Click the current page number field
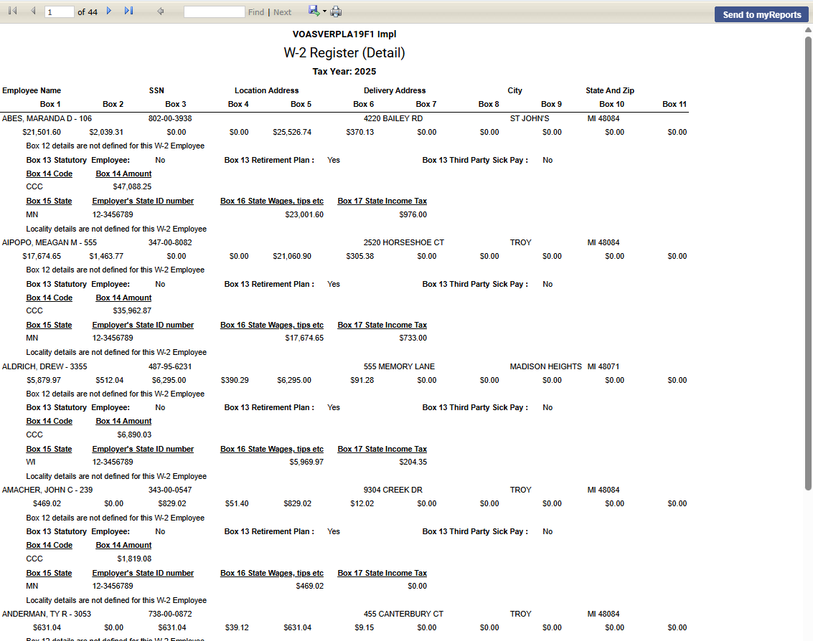Viewport: 813px width, 641px height. [59, 12]
